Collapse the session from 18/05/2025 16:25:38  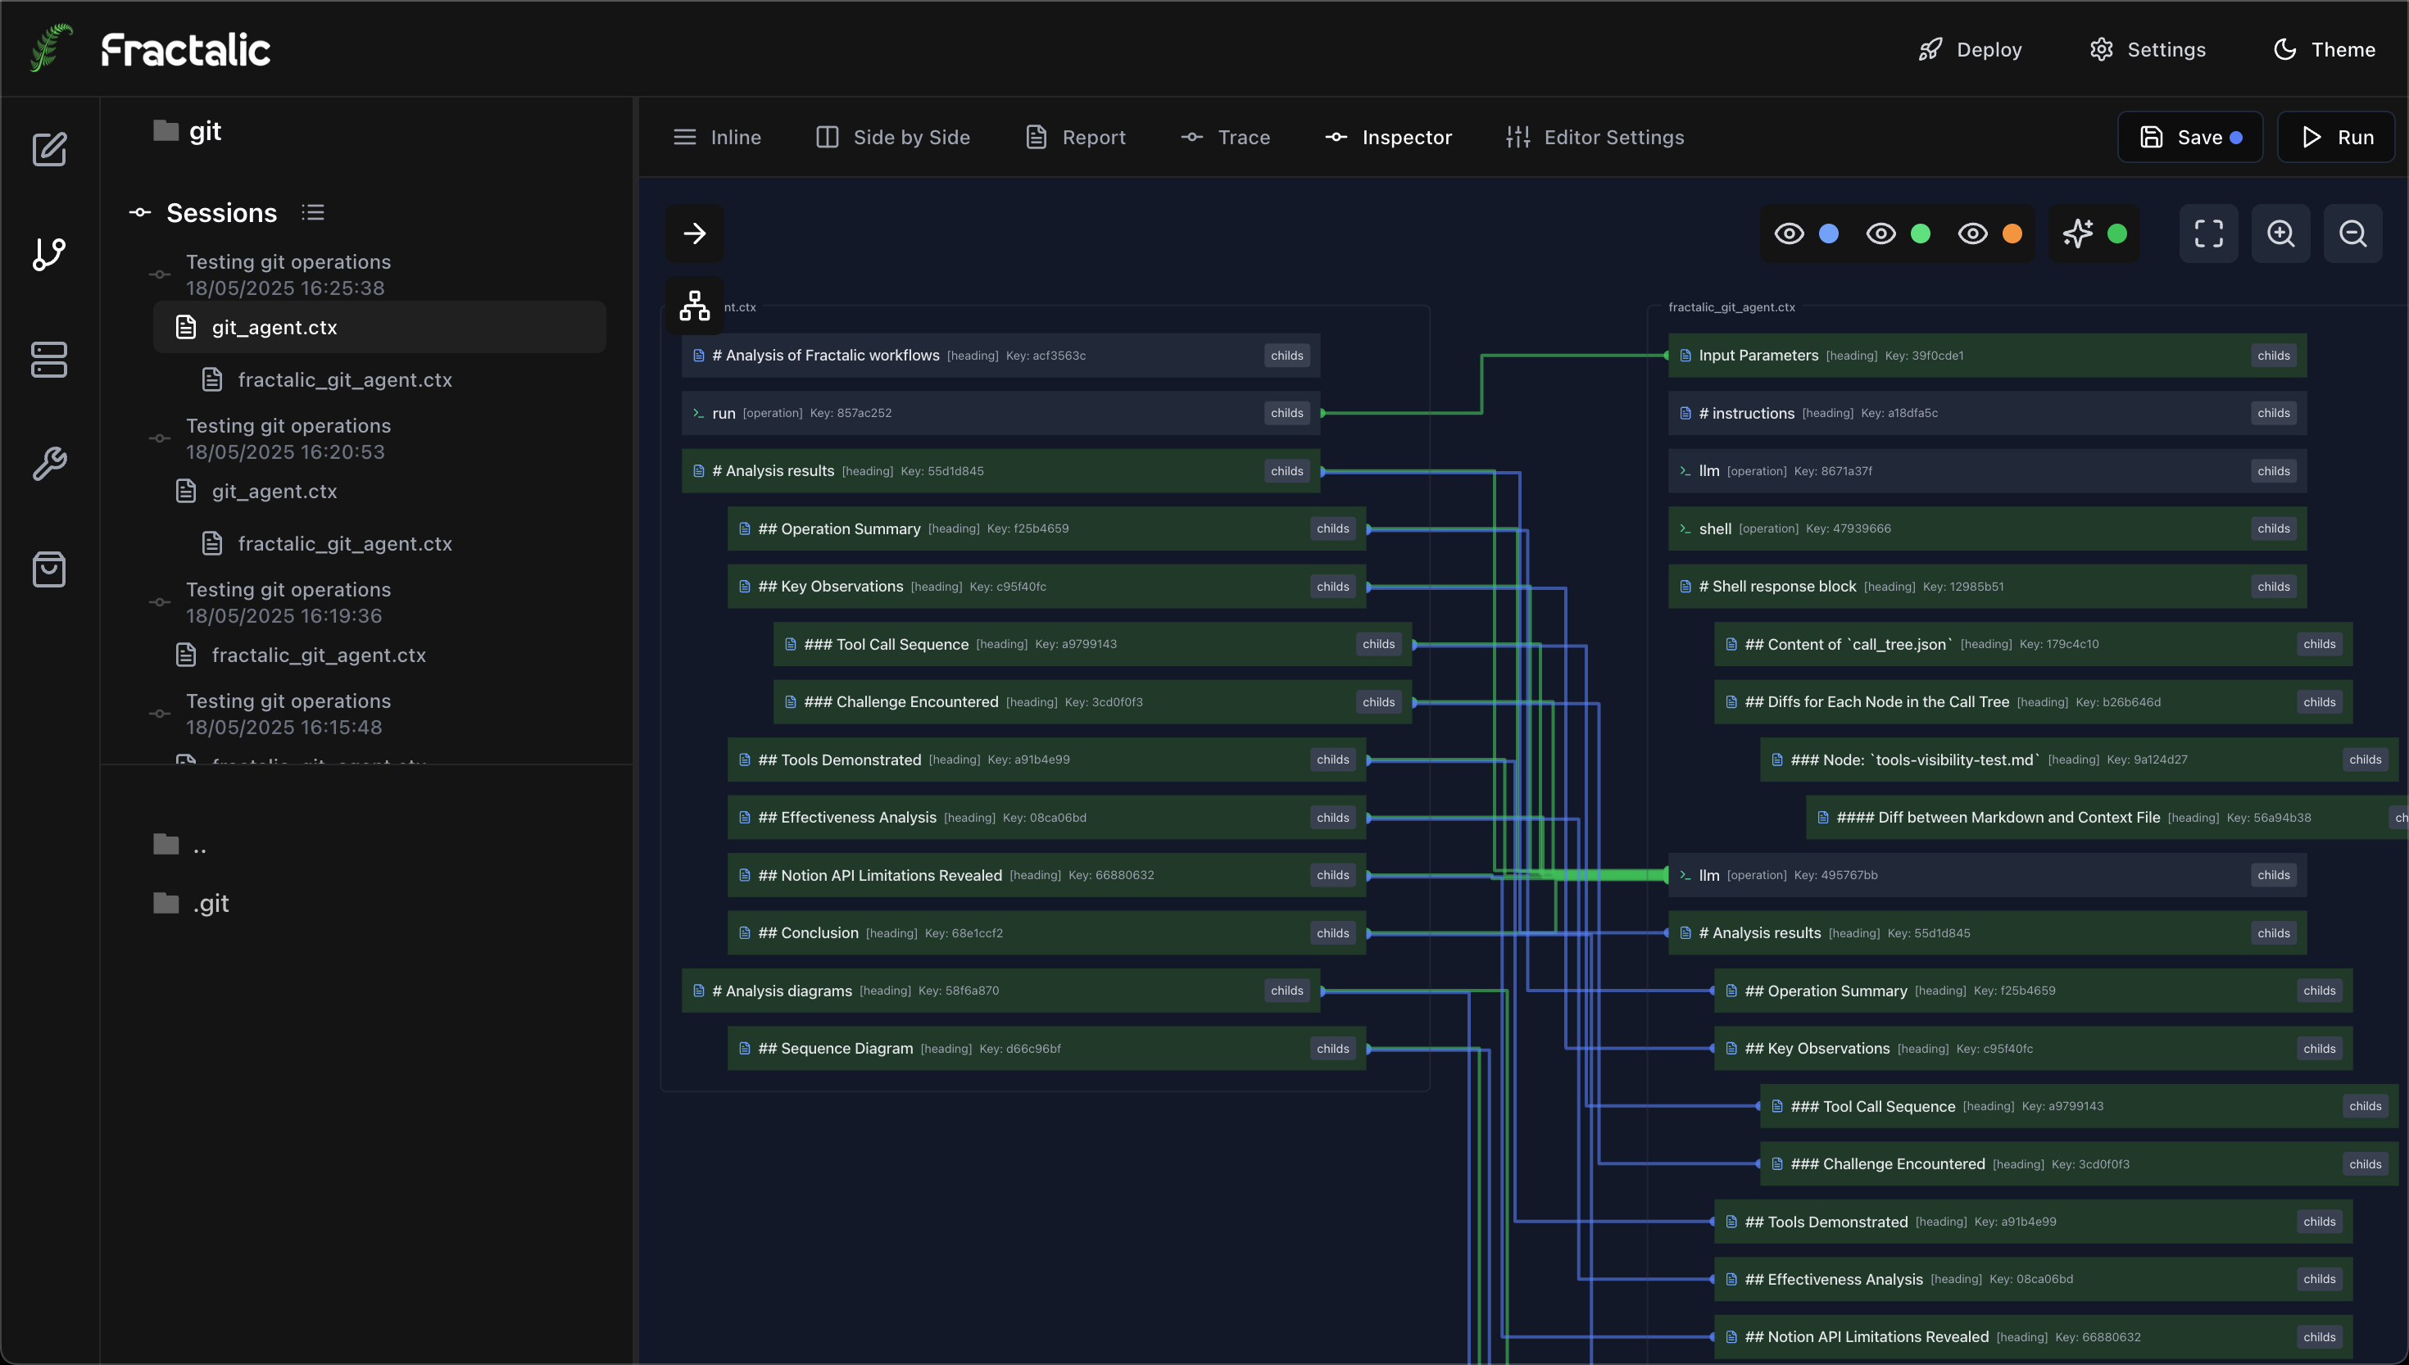[159, 274]
